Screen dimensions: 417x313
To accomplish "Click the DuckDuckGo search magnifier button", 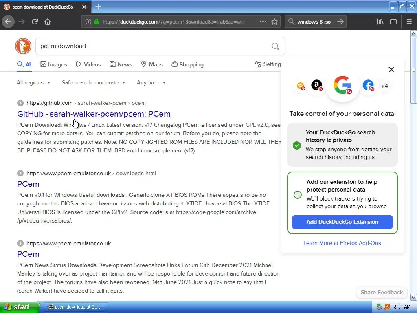I will pyautogui.click(x=275, y=46).
